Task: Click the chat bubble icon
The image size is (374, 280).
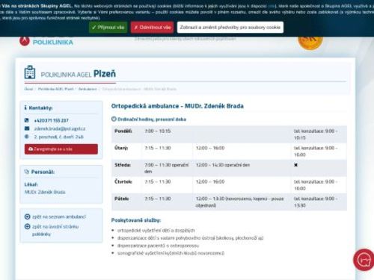Action: tap(364, 260)
